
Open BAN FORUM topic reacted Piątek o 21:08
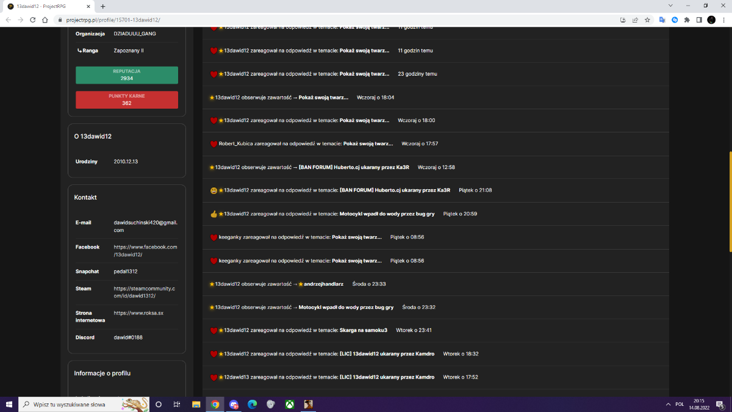pyautogui.click(x=395, y=190)
